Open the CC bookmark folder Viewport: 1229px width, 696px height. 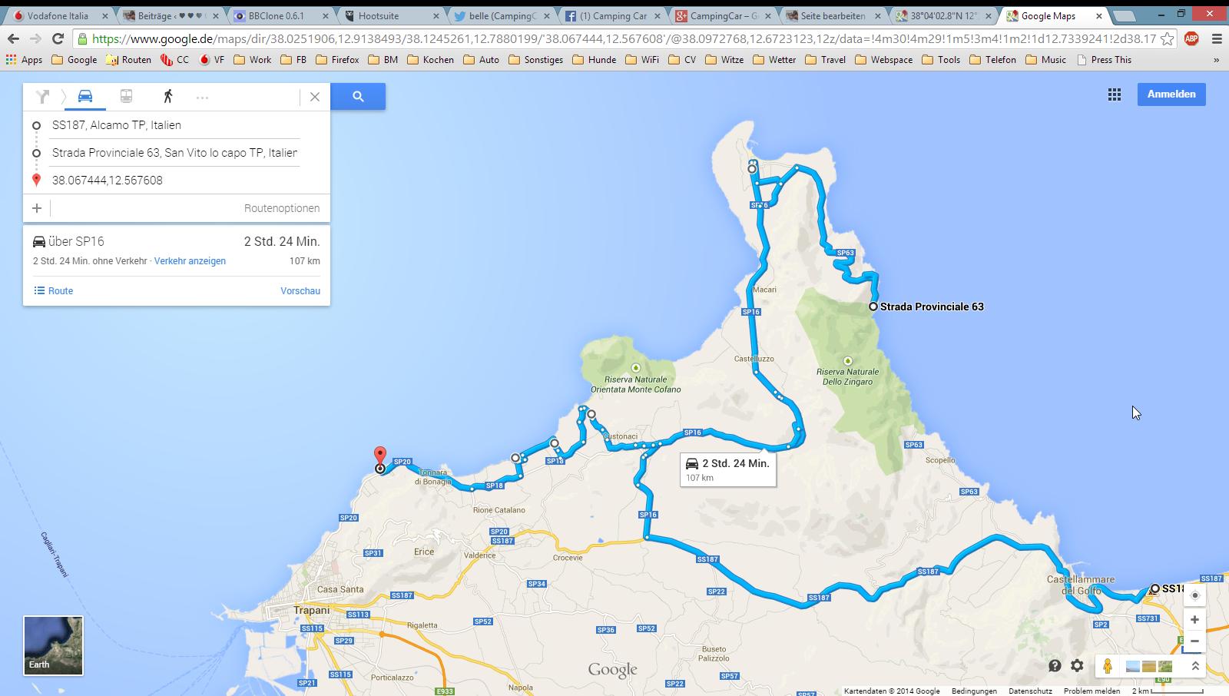coord(175,59)
